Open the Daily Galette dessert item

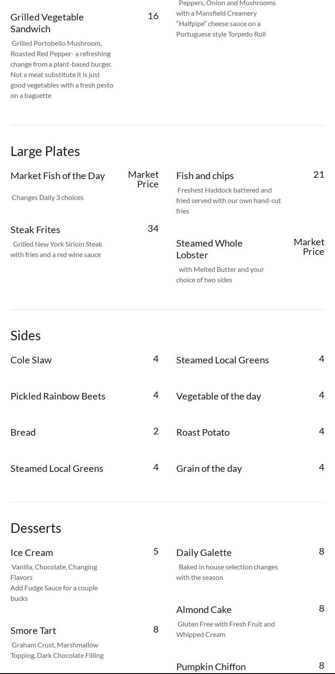click(x=204, y=552)
